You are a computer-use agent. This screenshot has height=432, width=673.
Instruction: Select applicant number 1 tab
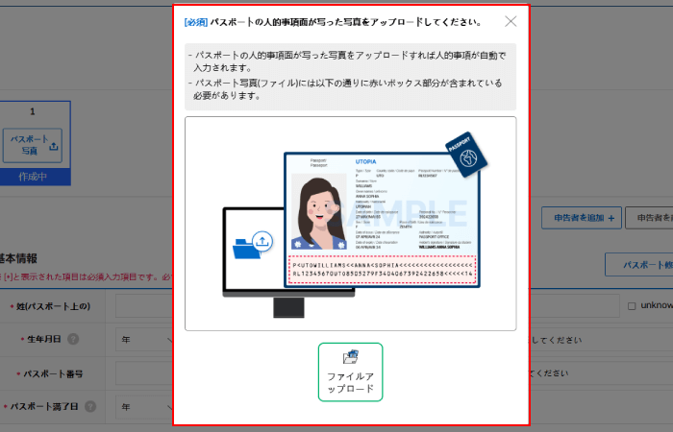[x=33, y=112]
